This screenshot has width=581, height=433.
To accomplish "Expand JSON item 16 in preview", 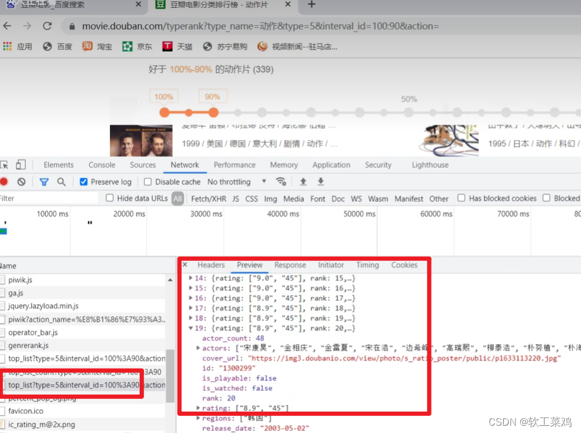I will 191,298.
